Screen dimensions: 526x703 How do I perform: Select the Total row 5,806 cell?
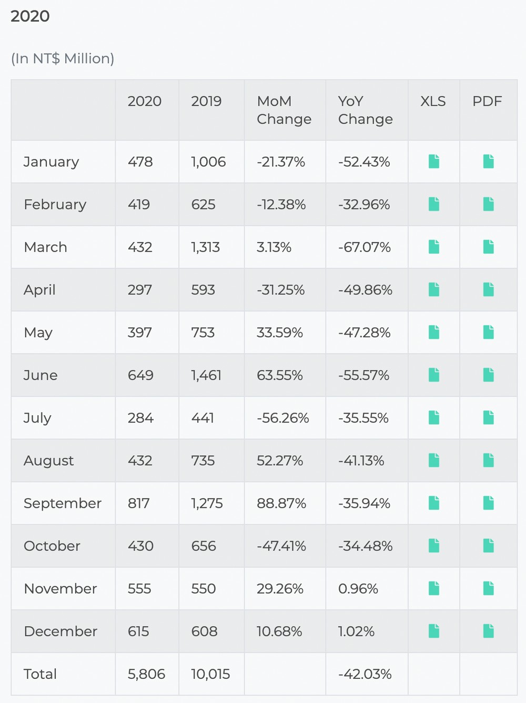click(146, 674)
